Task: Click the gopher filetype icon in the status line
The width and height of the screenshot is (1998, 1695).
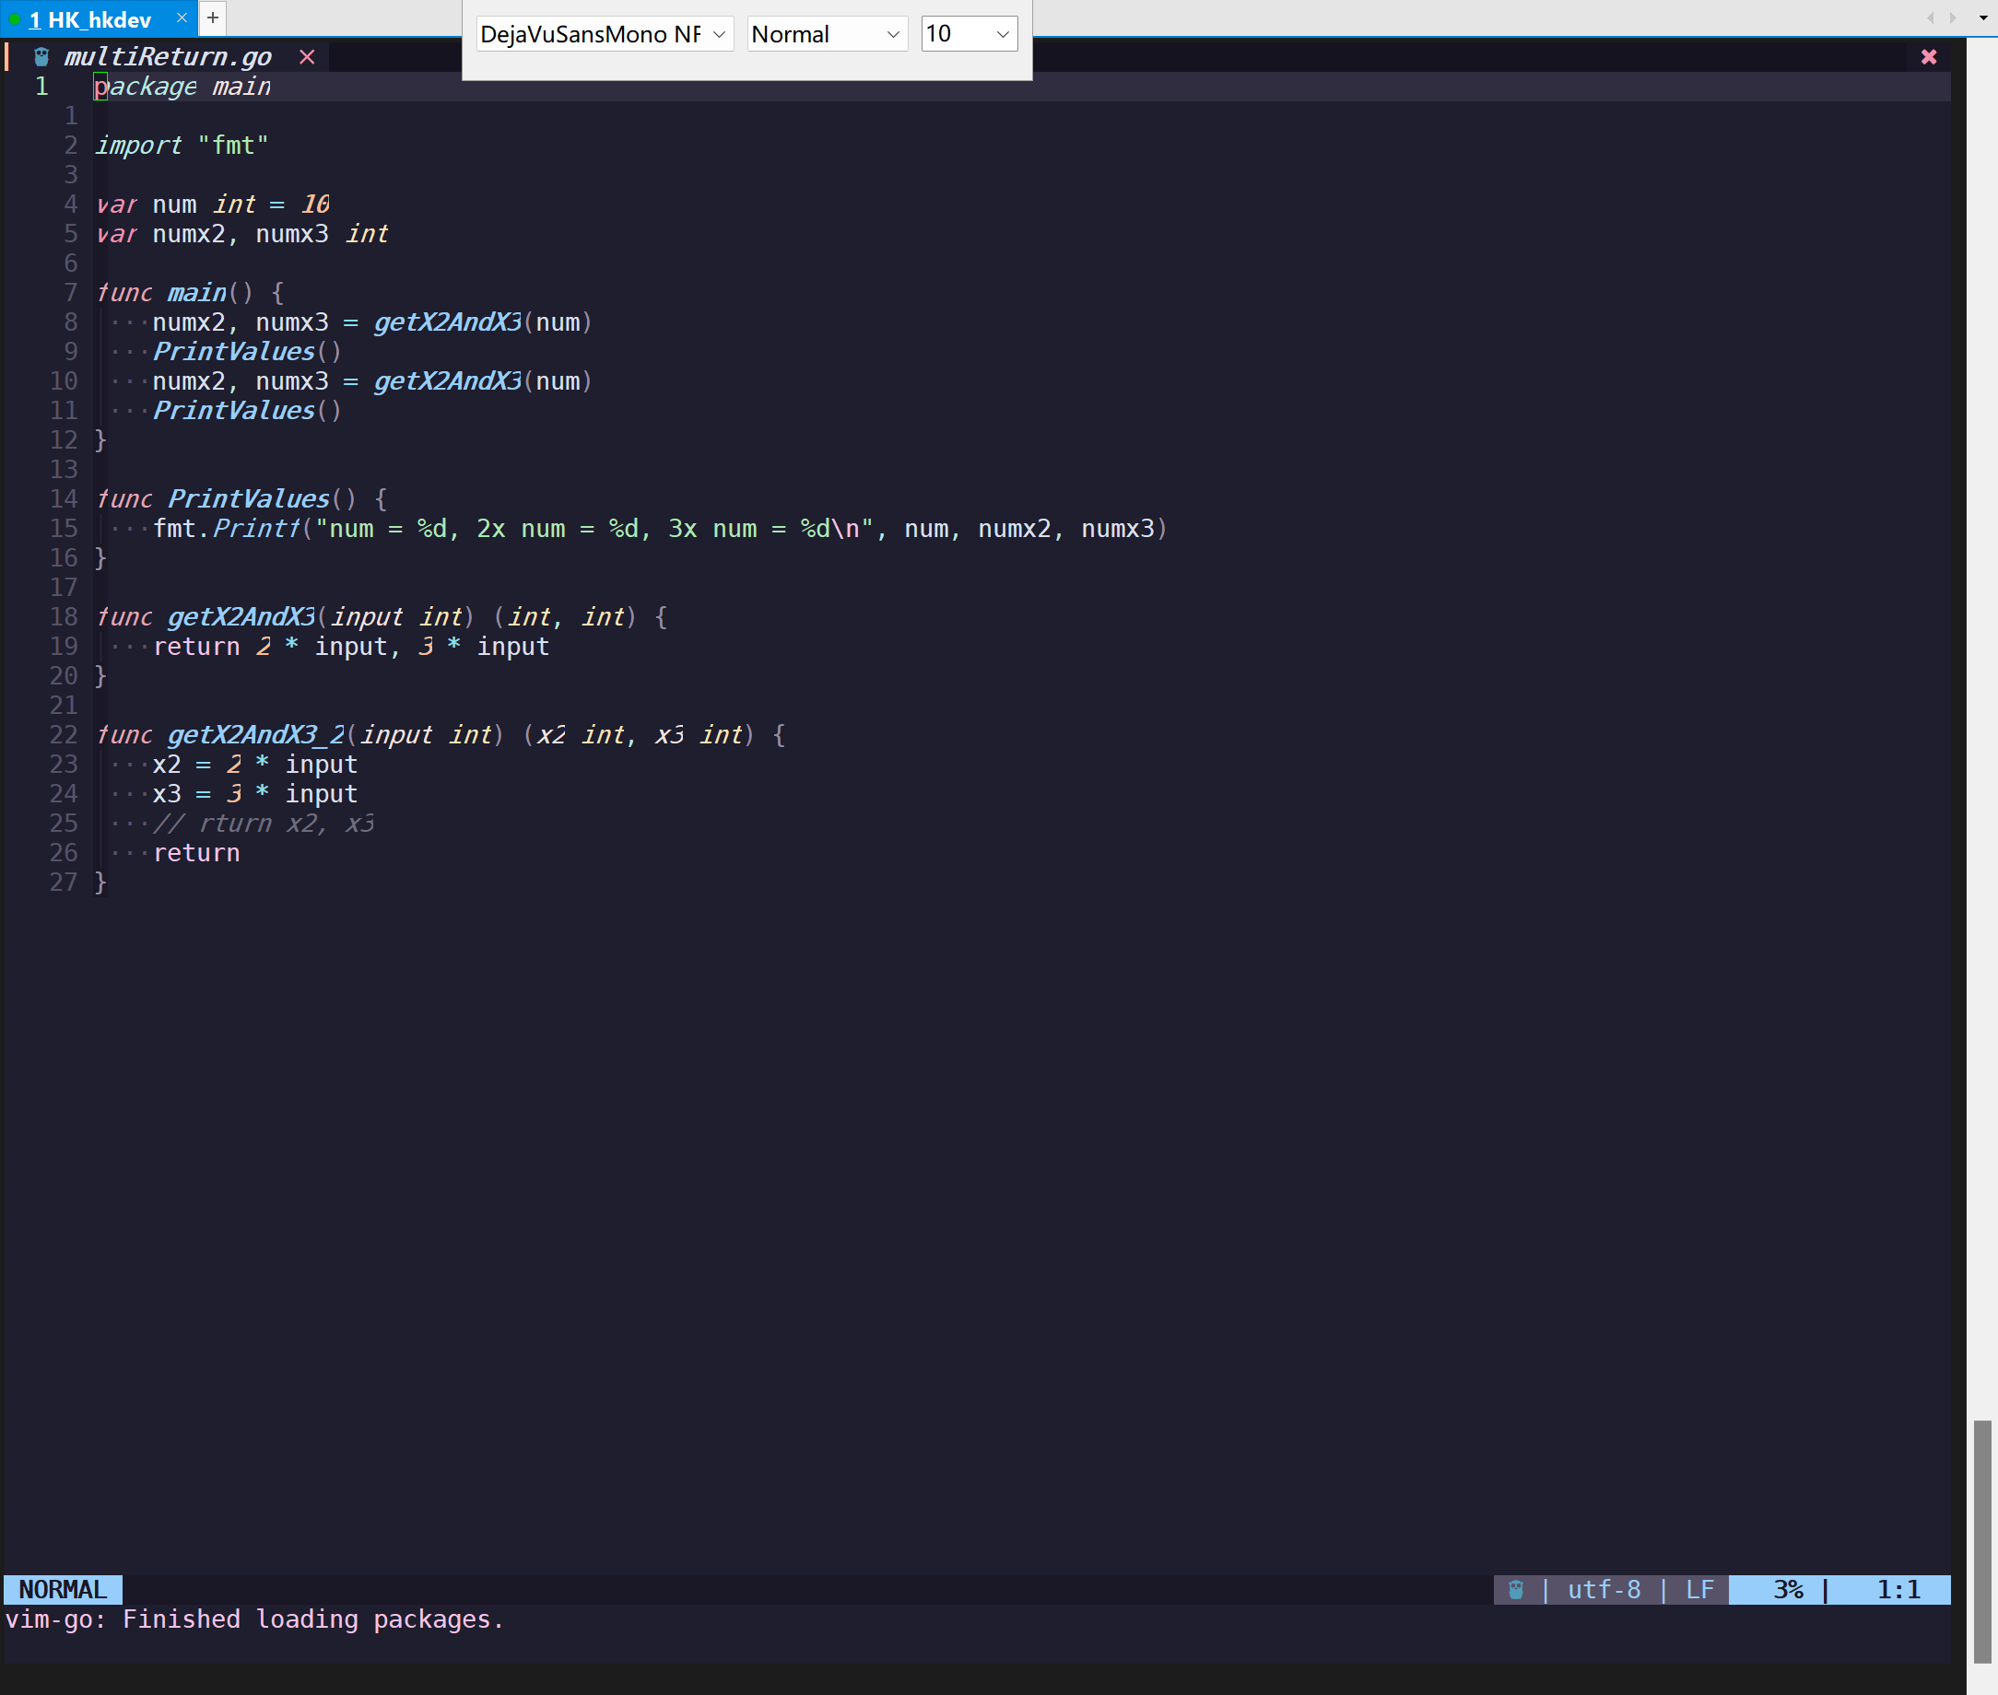Action: coord(1516,1589)
